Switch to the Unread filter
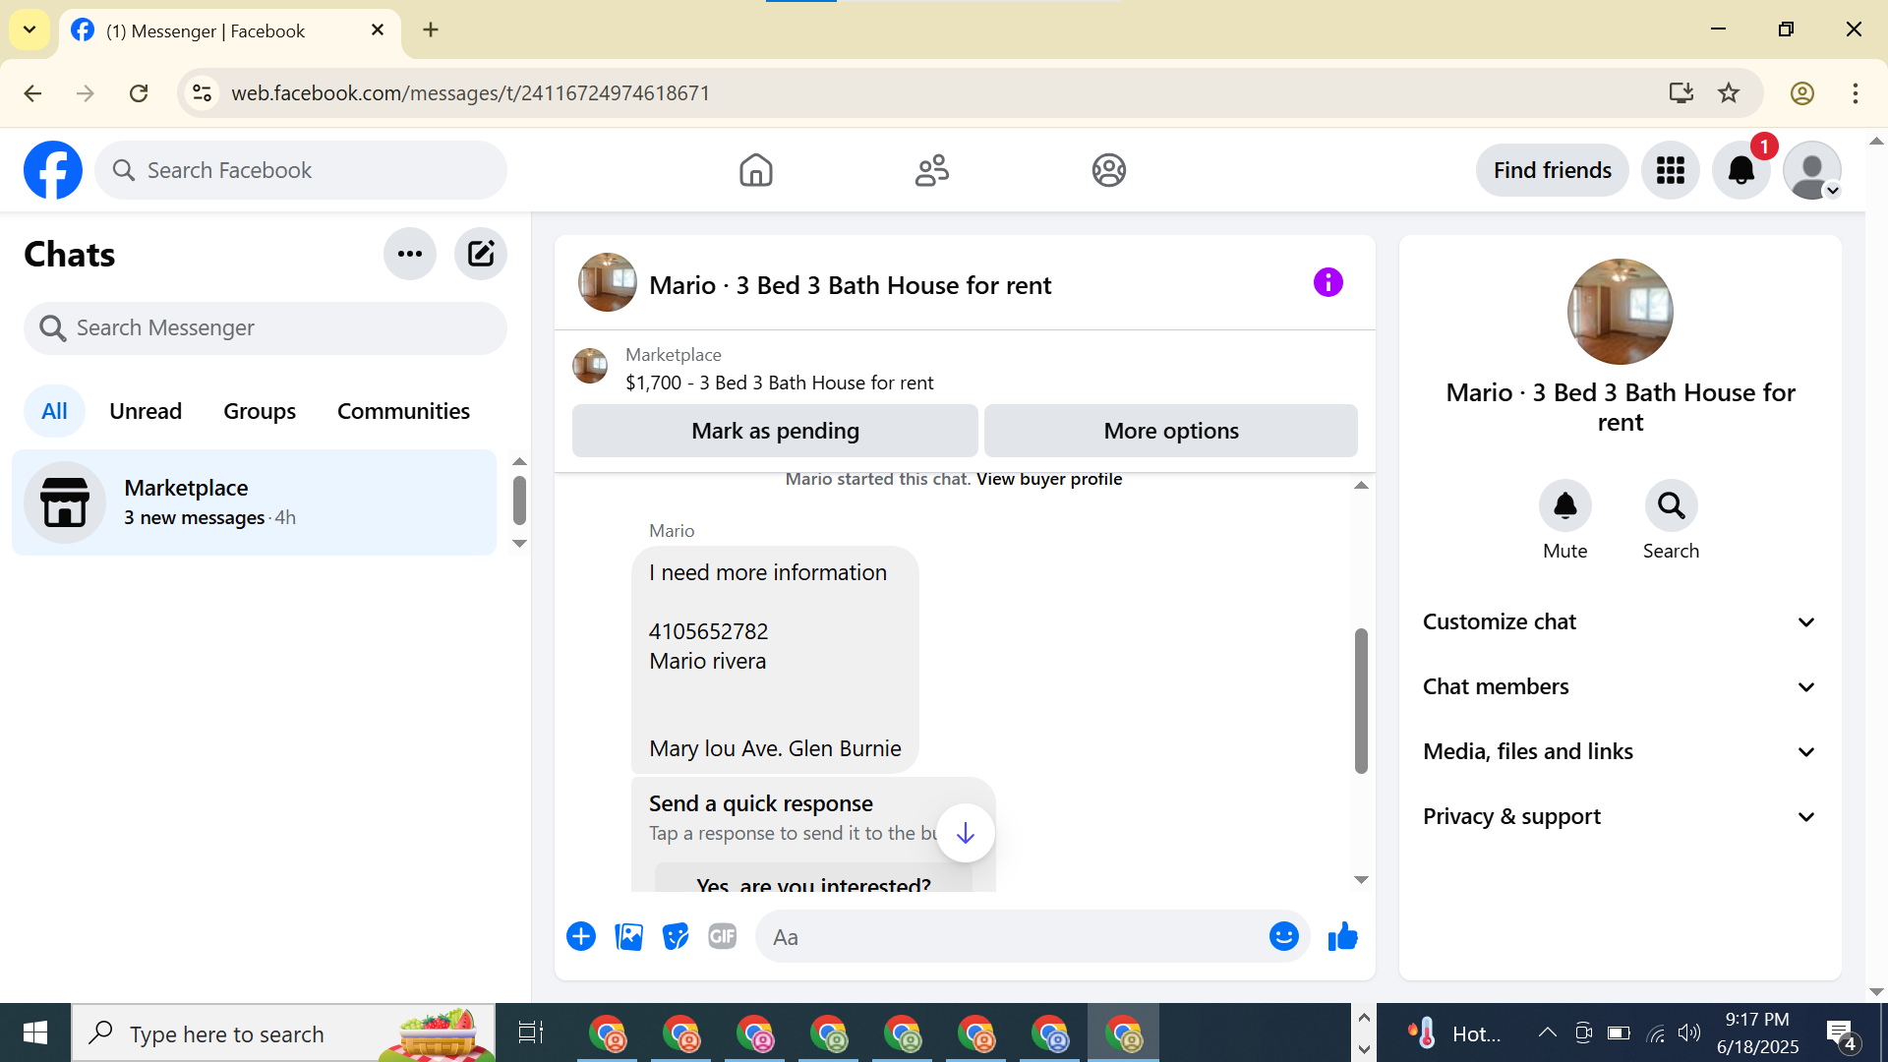 click(x=146, y=410)
